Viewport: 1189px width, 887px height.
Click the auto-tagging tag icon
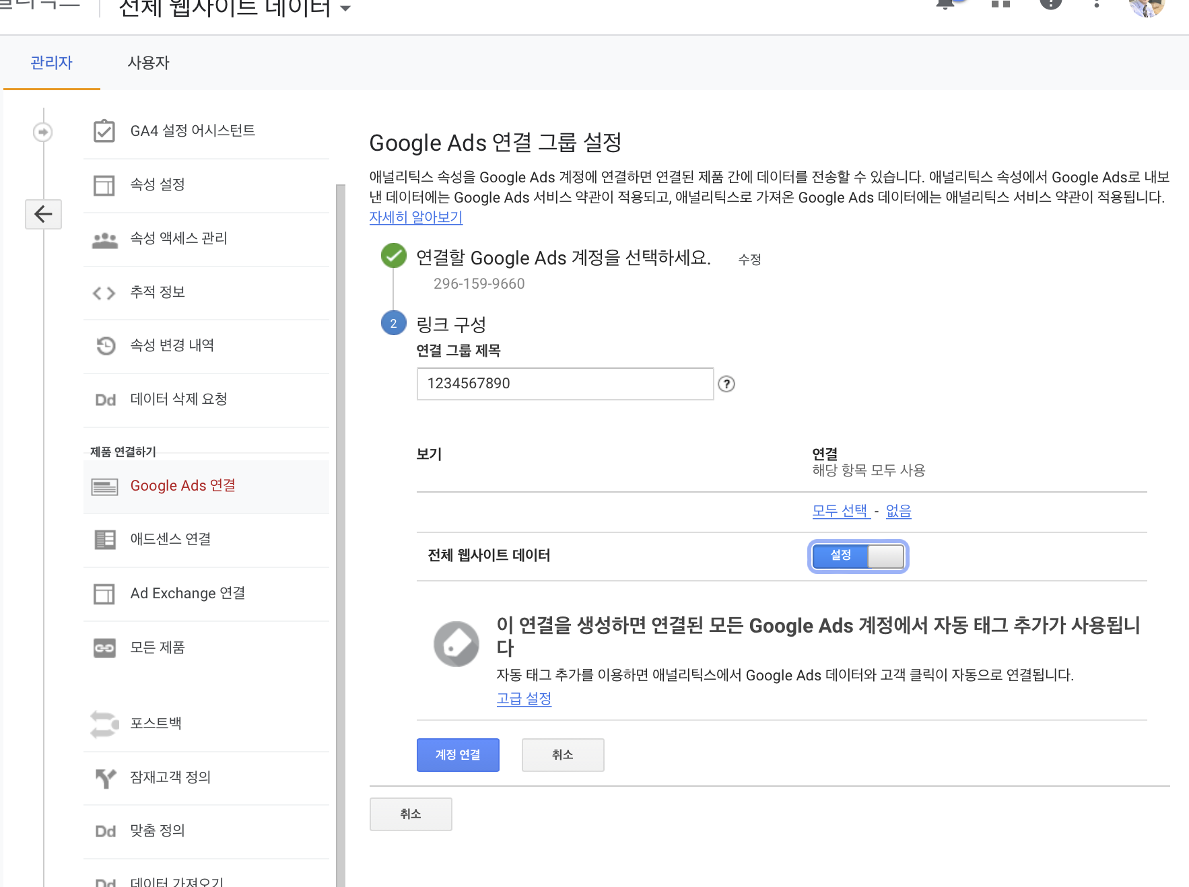[456, 643]
